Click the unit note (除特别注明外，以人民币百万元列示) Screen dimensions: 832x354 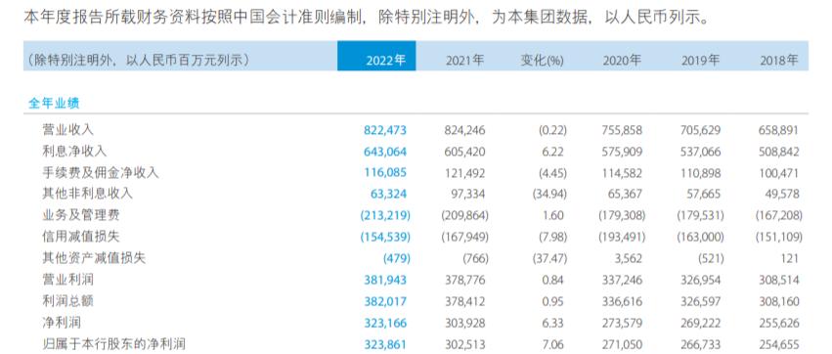138,61
